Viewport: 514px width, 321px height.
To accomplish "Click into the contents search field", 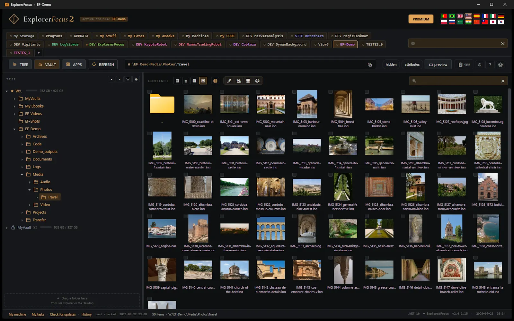I will point(458,81).
